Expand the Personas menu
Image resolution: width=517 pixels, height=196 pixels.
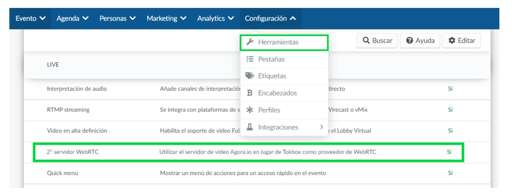pos(118,18)
